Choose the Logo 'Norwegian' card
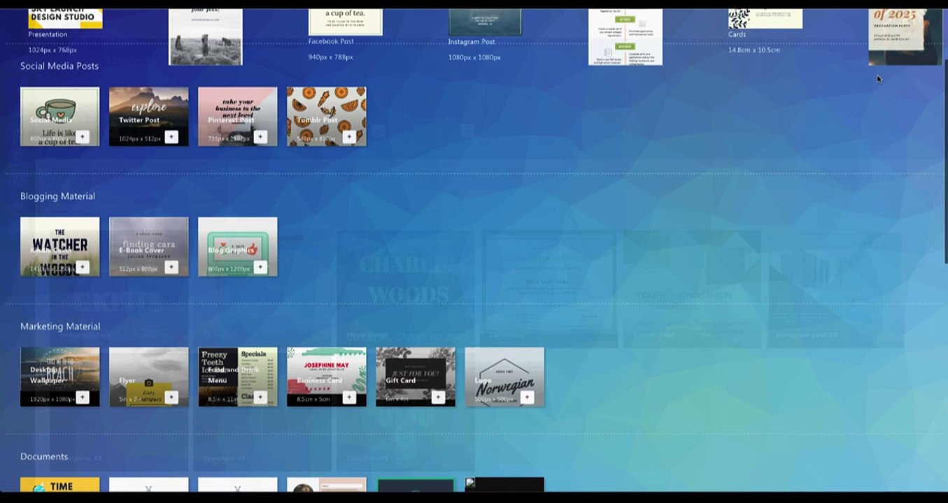The height and width of the screenshot is (503, 948). (504, 377)
